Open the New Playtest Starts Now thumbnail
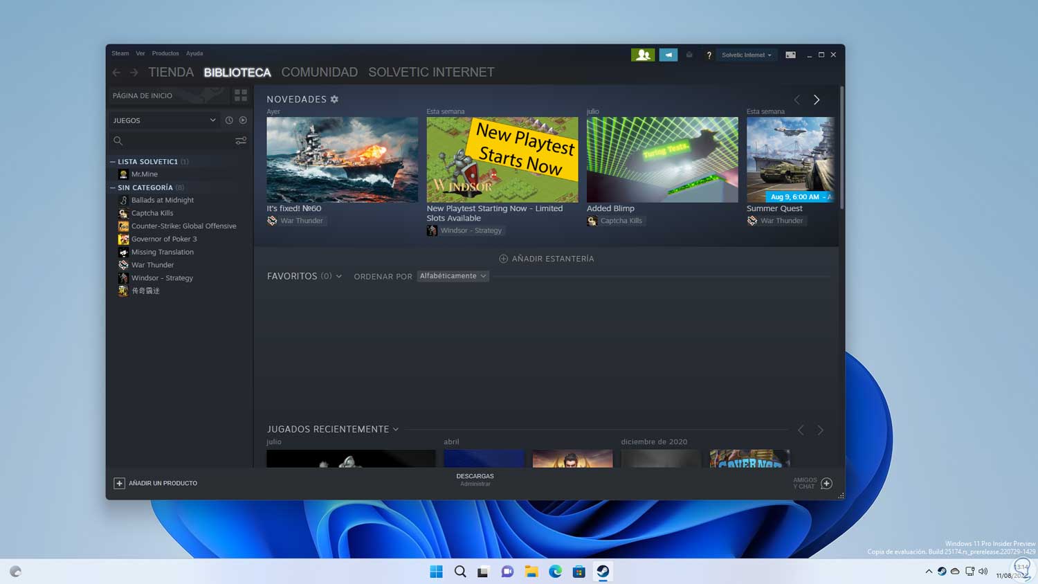 502,160
